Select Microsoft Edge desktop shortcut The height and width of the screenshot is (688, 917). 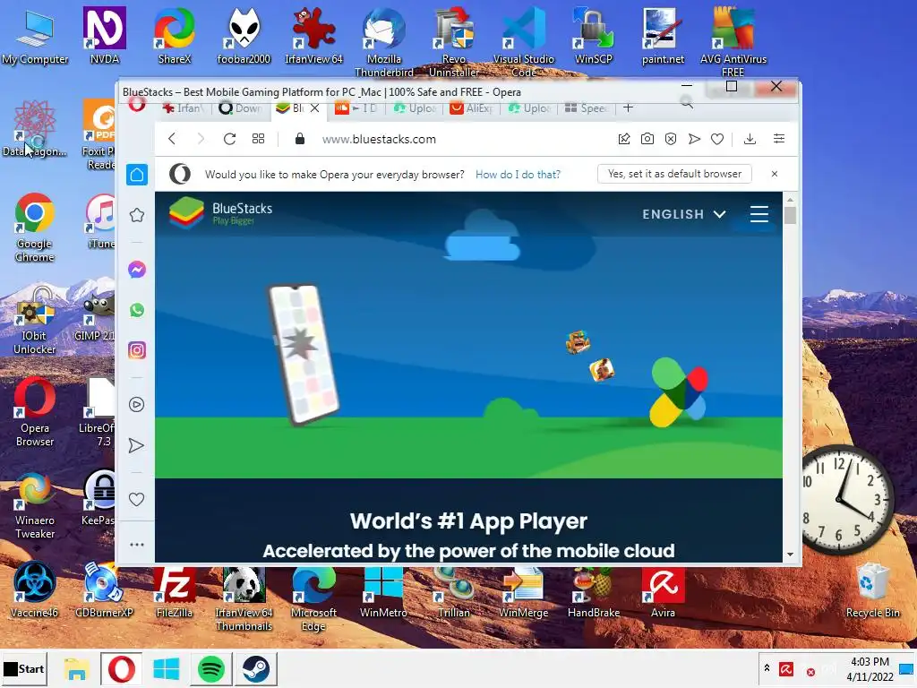[313, 598]
